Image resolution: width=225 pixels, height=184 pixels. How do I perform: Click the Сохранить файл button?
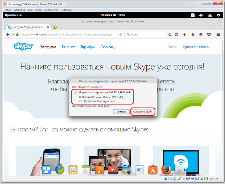point(143,111)
